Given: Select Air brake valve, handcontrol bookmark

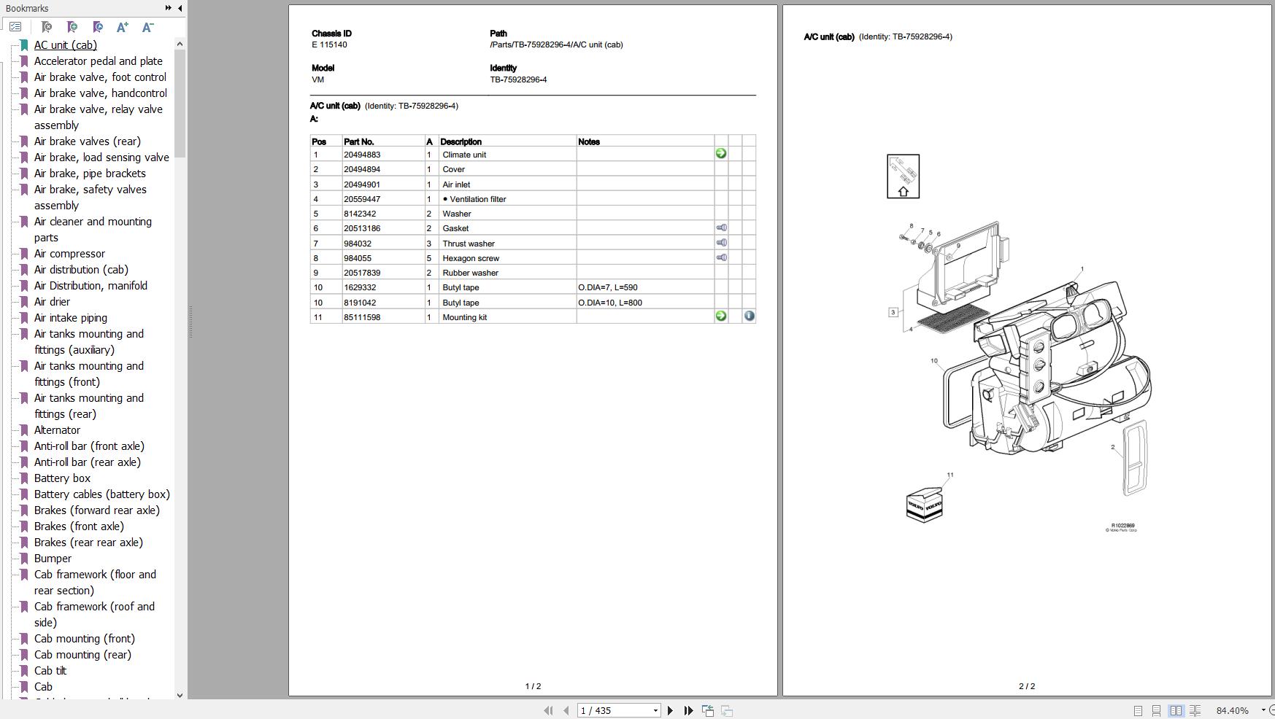Looking at the screenshot, I should pyautogui.click(x=101, y=93).
